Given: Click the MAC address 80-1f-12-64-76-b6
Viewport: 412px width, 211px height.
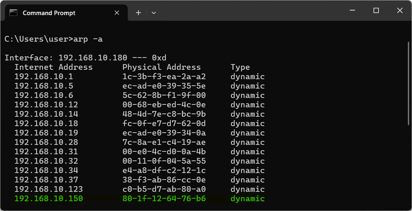Looking at the screenshot, I should [x=164, y=199].
